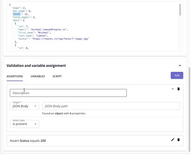The width and height of the screenshot is (191, 158).
Task: Collapse the open assertion editor chevron
Action: (173, 89)
